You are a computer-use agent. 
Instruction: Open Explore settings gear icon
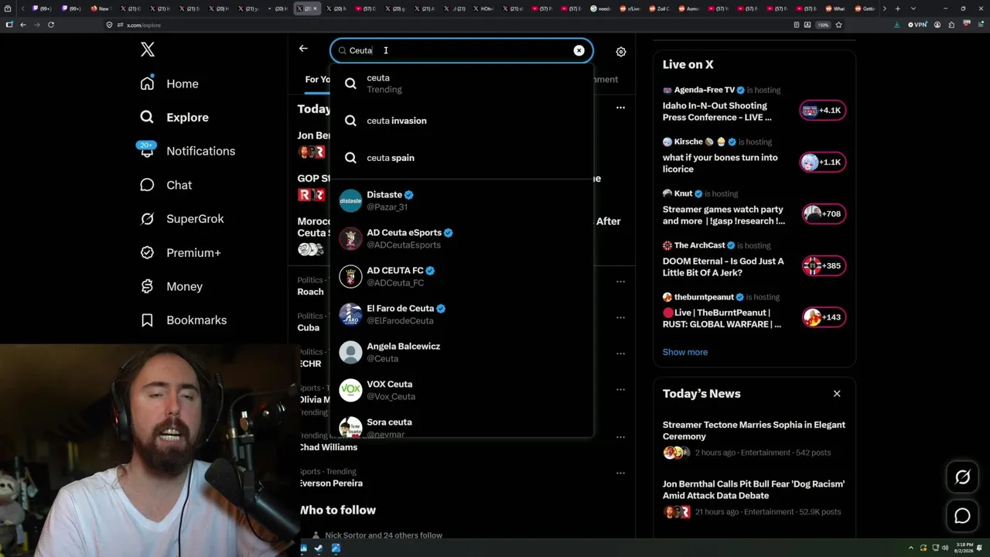621,52
